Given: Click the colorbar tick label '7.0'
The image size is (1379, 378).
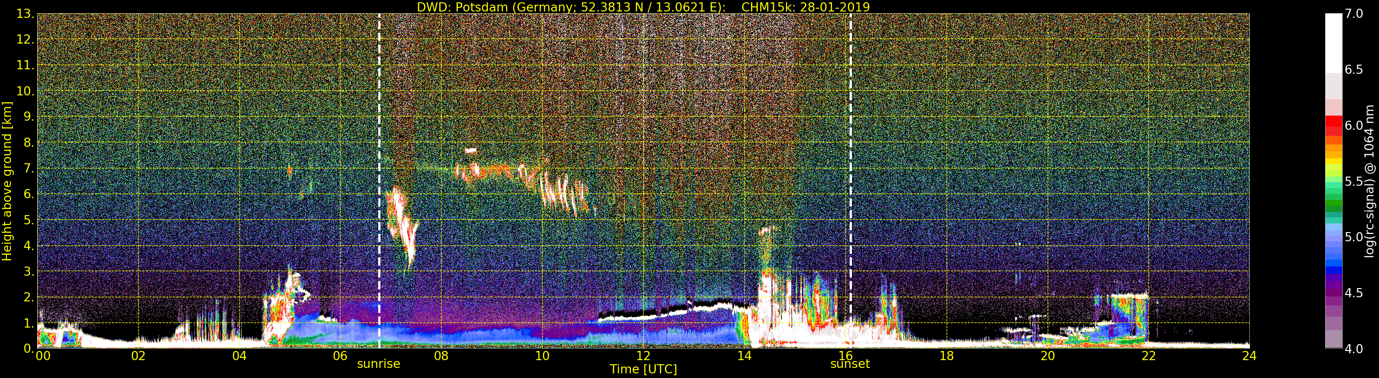Looking at the screenshot, I should [x=1354, y=14].
